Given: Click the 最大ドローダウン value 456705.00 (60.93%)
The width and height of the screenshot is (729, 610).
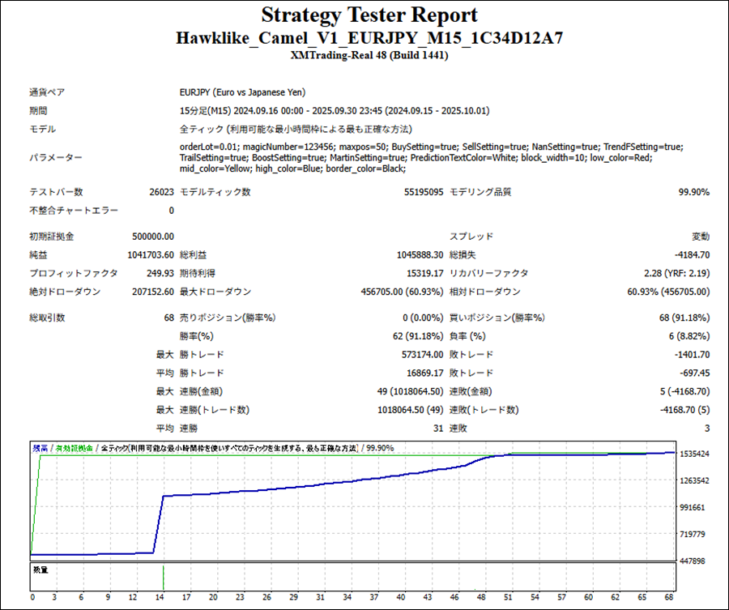Looking at the screenshot, I should [402, 292].
